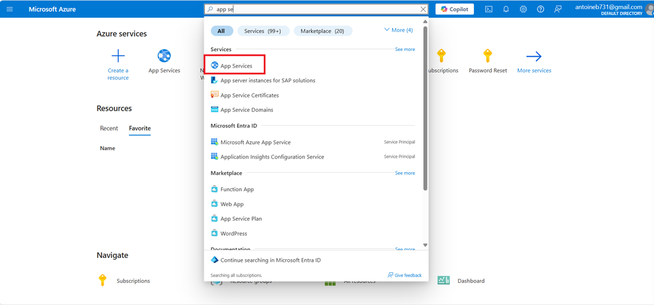Image resolution: width=654 pixels, height=305 pixels.
Task: Click the Microsoft Azure home title
Action: point(52,9)
